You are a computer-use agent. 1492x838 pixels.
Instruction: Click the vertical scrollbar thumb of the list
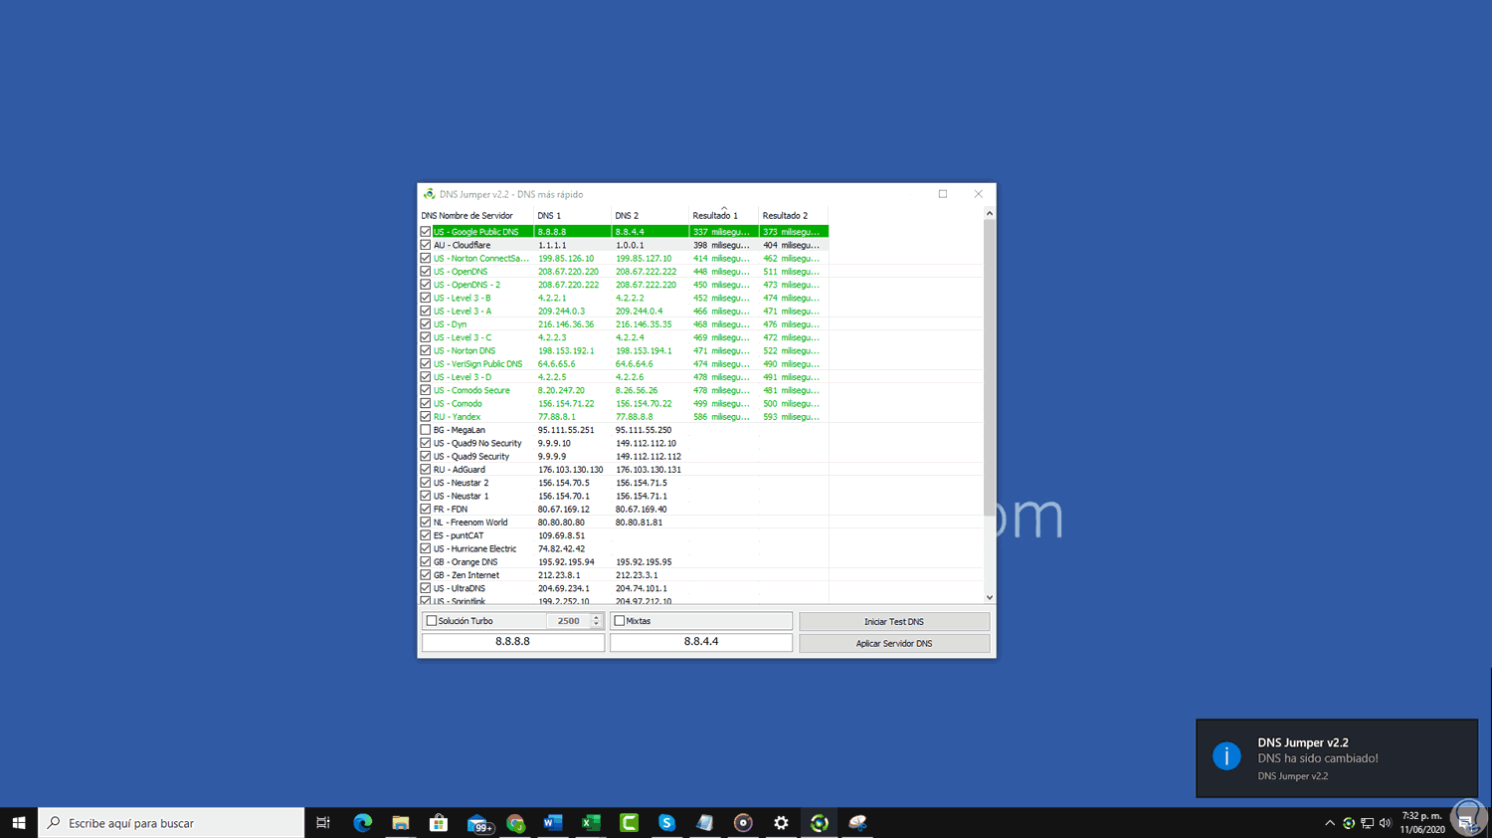click(x=989, y=367)
